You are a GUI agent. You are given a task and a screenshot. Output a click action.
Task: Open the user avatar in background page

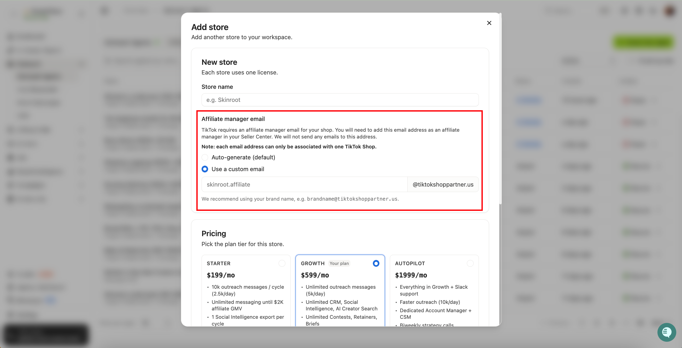pyautogui.click(x=670, y=11)
